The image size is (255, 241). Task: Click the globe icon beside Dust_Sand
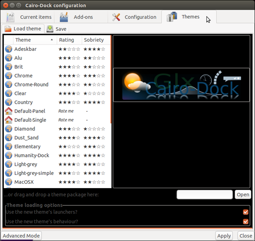(9, 138)
